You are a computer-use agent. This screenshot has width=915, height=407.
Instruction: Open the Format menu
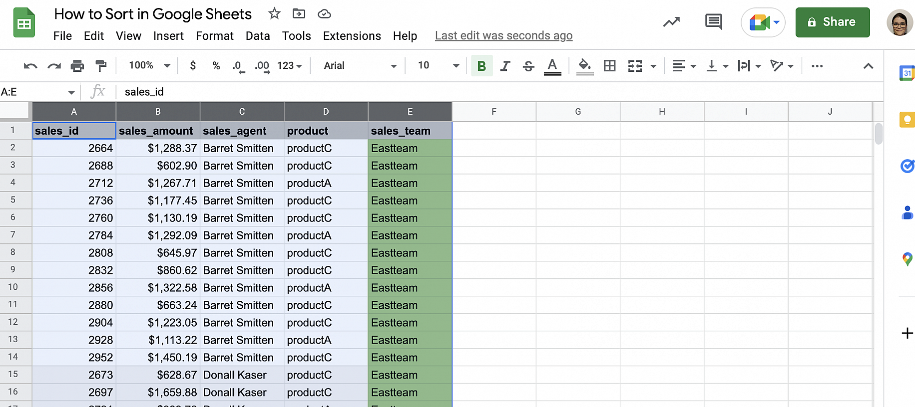(214, 36)
